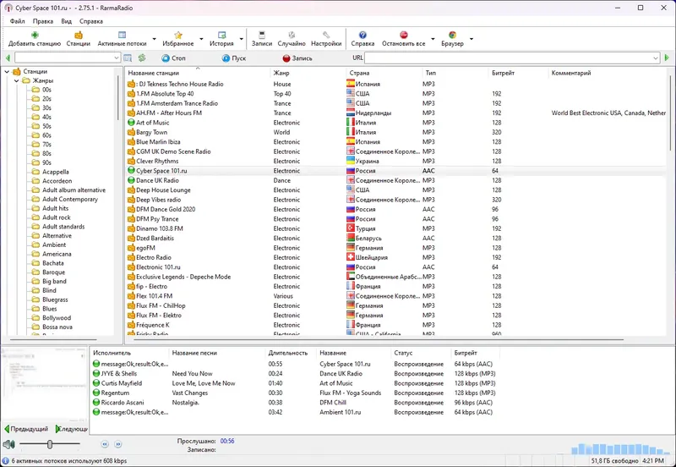Open the Активные потоки dropdown arrow
The height and width of the screenshot is (467, 676).
click(x=155, y=39)
